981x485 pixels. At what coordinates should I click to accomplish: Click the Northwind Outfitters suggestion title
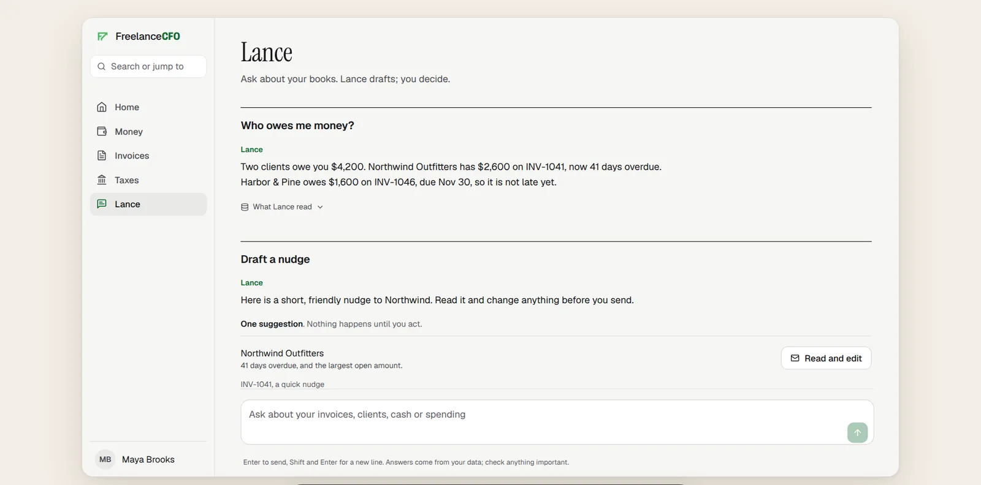[x=282, y=353]
